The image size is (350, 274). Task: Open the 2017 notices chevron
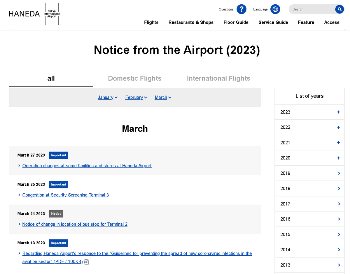tap(339, 204)
